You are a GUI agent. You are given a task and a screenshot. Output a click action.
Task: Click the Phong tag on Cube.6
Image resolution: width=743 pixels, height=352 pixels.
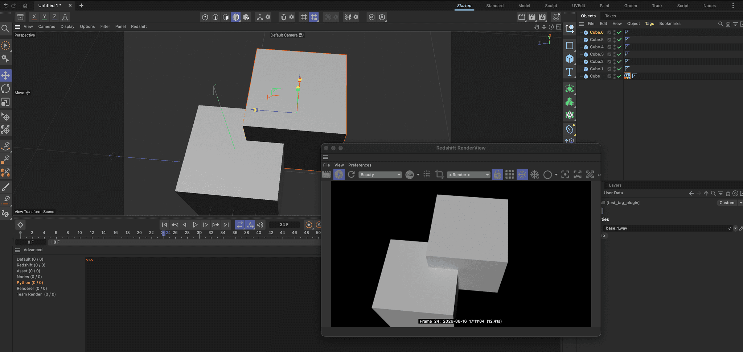pos(627,32)
